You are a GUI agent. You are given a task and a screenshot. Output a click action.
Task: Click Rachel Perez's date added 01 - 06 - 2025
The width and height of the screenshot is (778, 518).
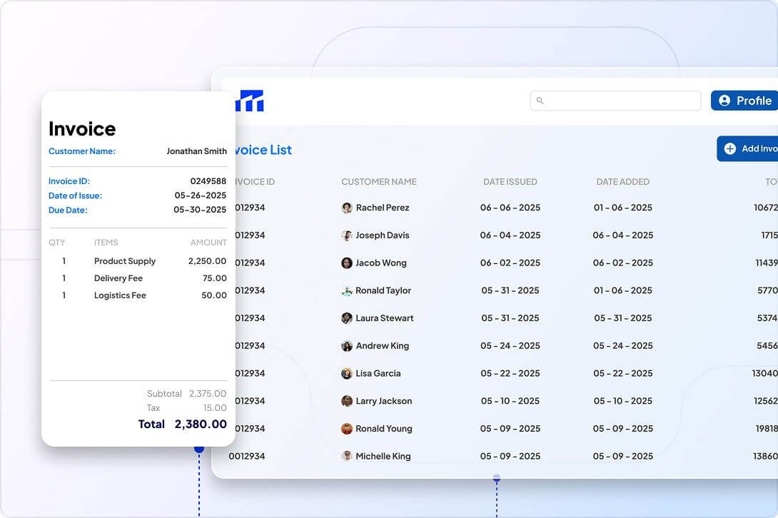pyautogui.click(x=622, y=208)
